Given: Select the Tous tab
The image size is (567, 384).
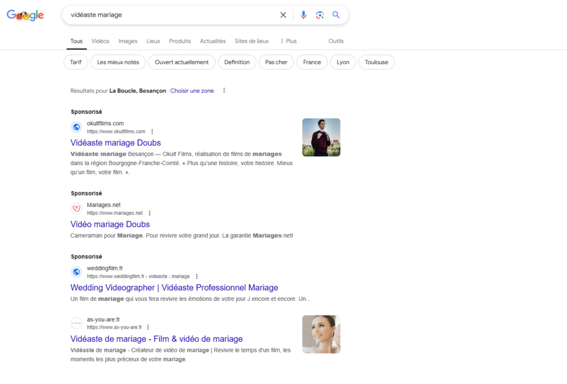Looking at the screenshot, I should pyautogui.click(x=76, y=41).
